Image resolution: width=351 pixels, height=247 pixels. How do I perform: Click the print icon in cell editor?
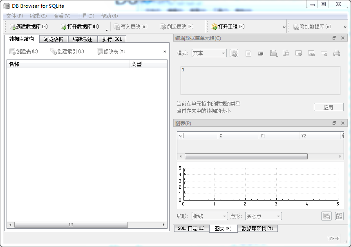[x=337, y=53]
